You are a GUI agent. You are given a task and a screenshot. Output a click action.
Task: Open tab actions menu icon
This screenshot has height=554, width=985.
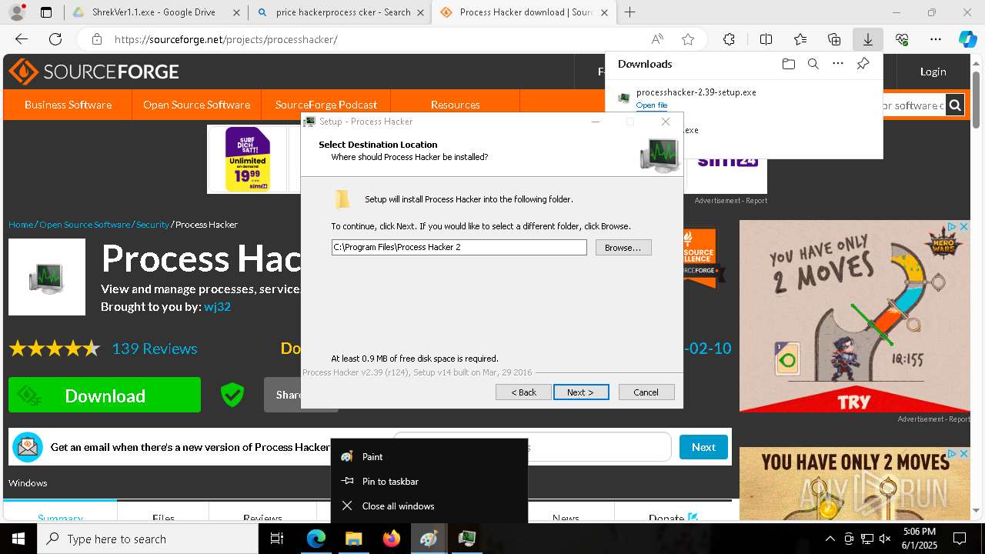coord(46,12)
